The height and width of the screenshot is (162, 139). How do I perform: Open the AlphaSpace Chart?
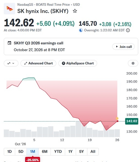[78, 63]
